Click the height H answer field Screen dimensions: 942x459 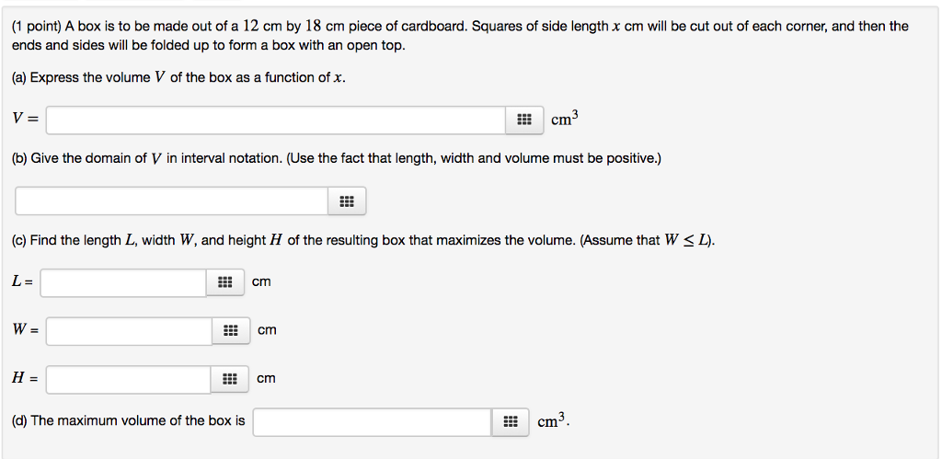[129, 379]
